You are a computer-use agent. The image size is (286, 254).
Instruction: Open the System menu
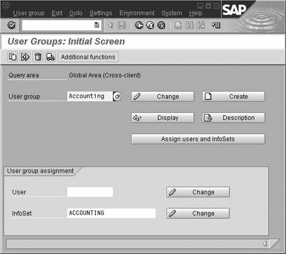click(x=172, y=13)
